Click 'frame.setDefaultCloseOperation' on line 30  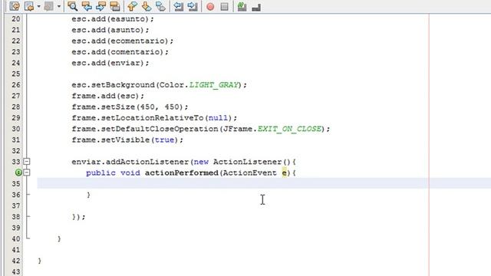coord(145,129)
